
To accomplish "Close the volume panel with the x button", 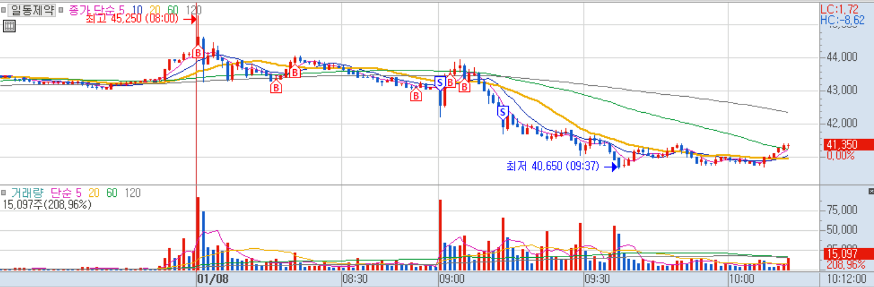I will tap(870, 191).
